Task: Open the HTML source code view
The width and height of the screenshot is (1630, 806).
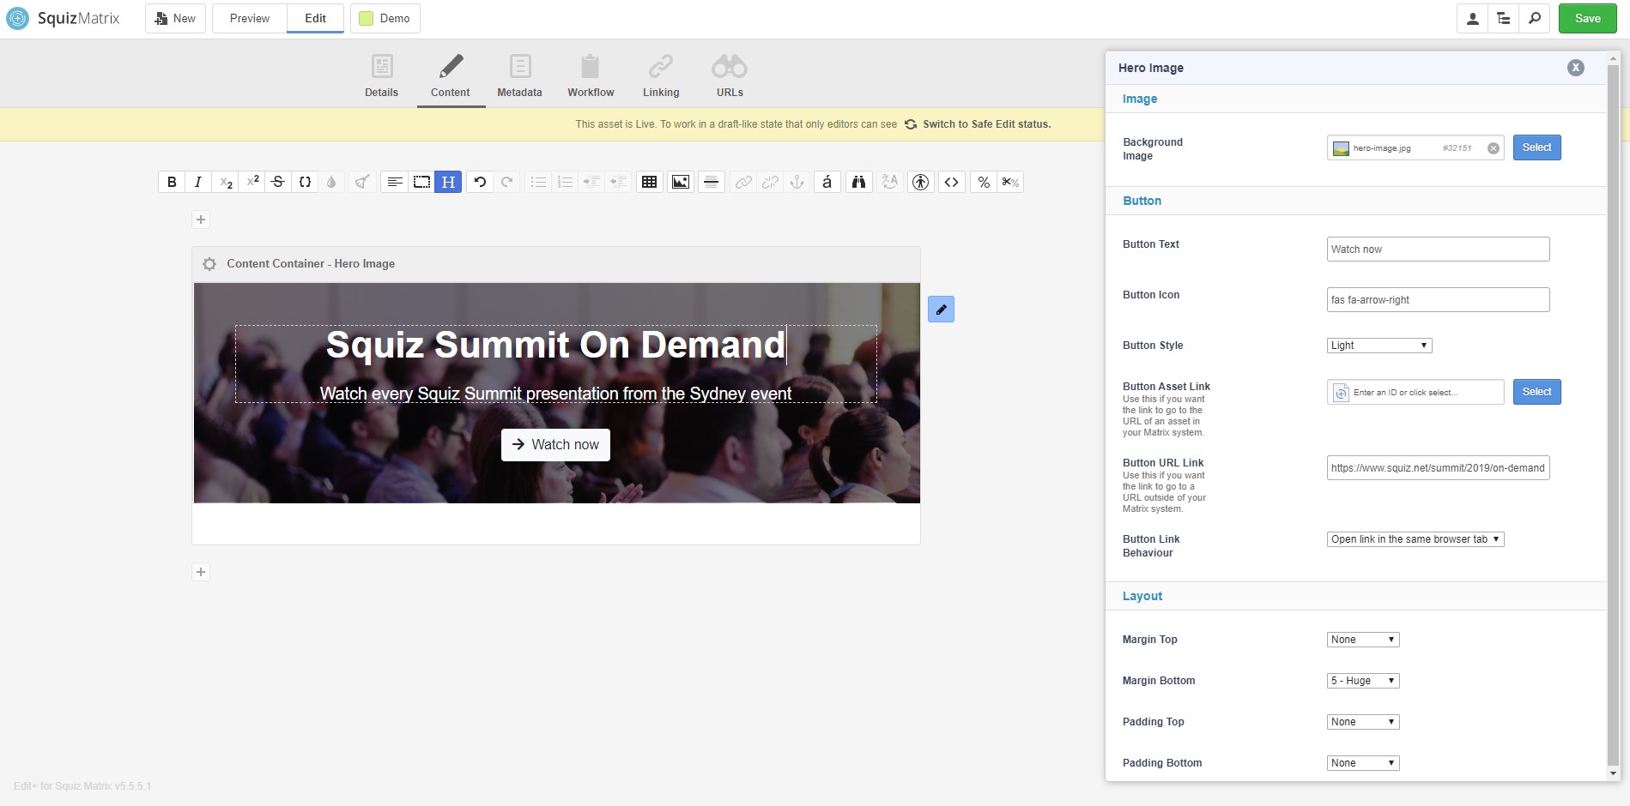Action: [x=951, y=182]
